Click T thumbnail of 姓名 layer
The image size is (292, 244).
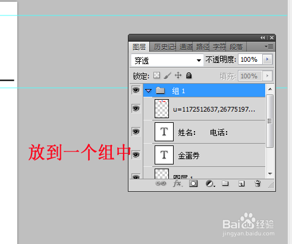click(164, 132)
